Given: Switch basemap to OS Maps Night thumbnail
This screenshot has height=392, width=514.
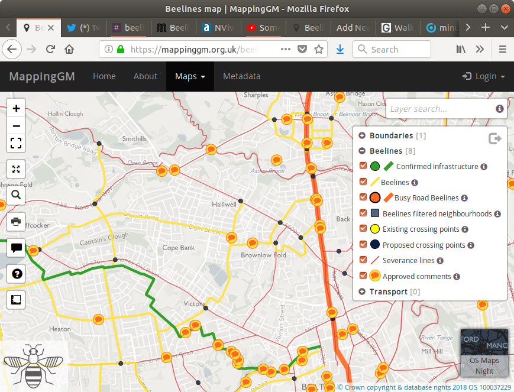Looking at the screenshot, I should tap(484, 353).
